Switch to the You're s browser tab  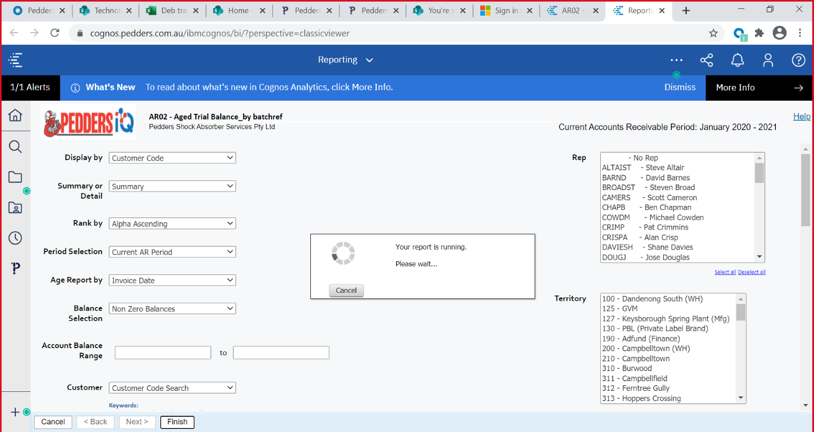tap(440, 11)
